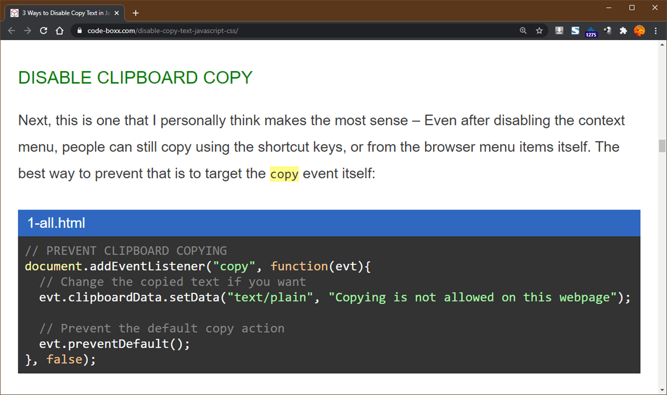Screen dimensions: 667x395
Task: Click the '// PREVENT CLIPBOARD COPYING' comment
Action: tap(126, 251)
